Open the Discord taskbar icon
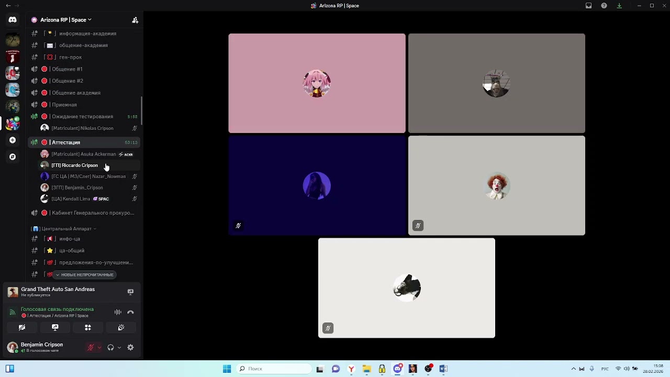Image resolution: width=670 pixels, height=377 pixels. pyautogui.click(x=398, y=369)
